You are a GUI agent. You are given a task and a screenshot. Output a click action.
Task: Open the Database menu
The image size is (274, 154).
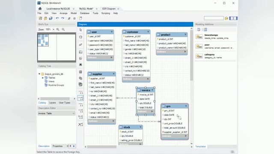85,13
